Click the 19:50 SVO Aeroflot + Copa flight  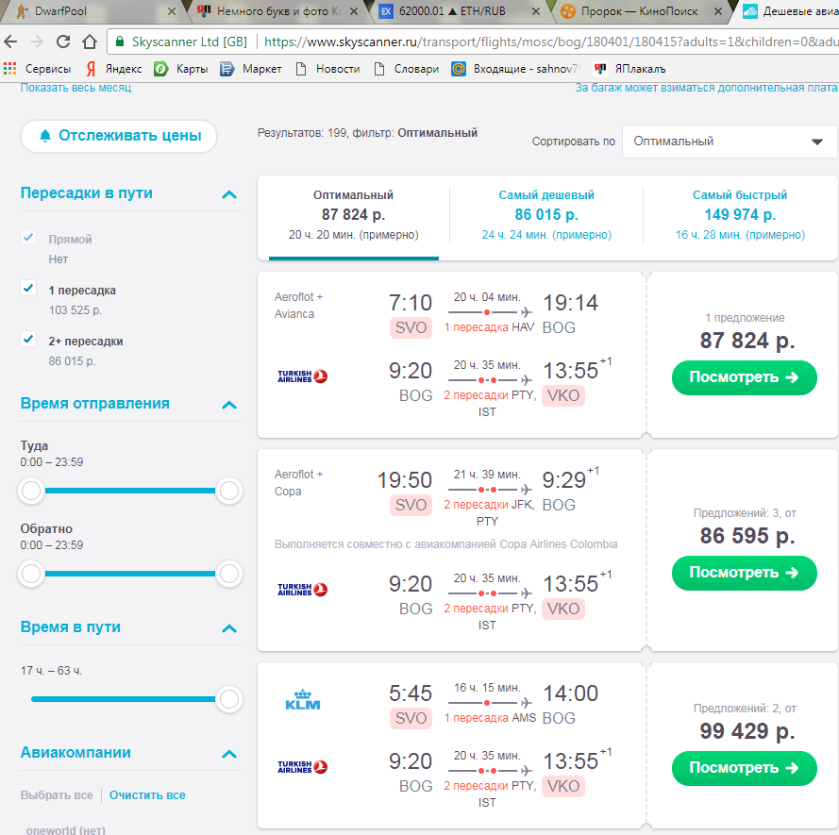[436, 497]
